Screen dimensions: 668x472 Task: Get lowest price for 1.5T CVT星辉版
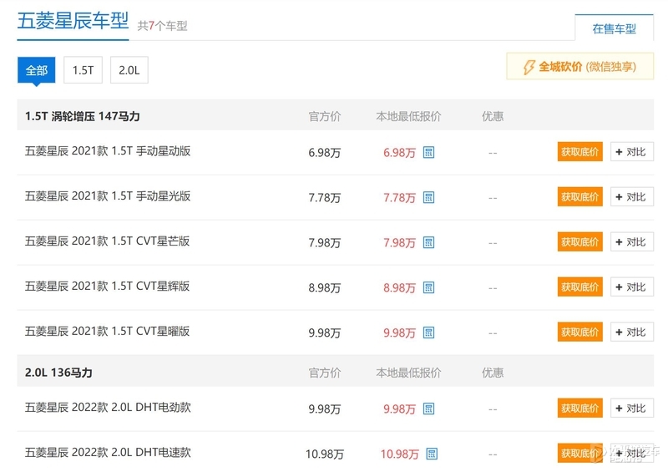[x=579, y=287]
